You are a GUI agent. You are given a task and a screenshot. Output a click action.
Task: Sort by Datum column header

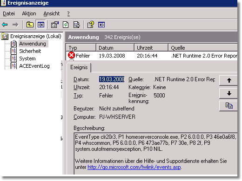115,48
